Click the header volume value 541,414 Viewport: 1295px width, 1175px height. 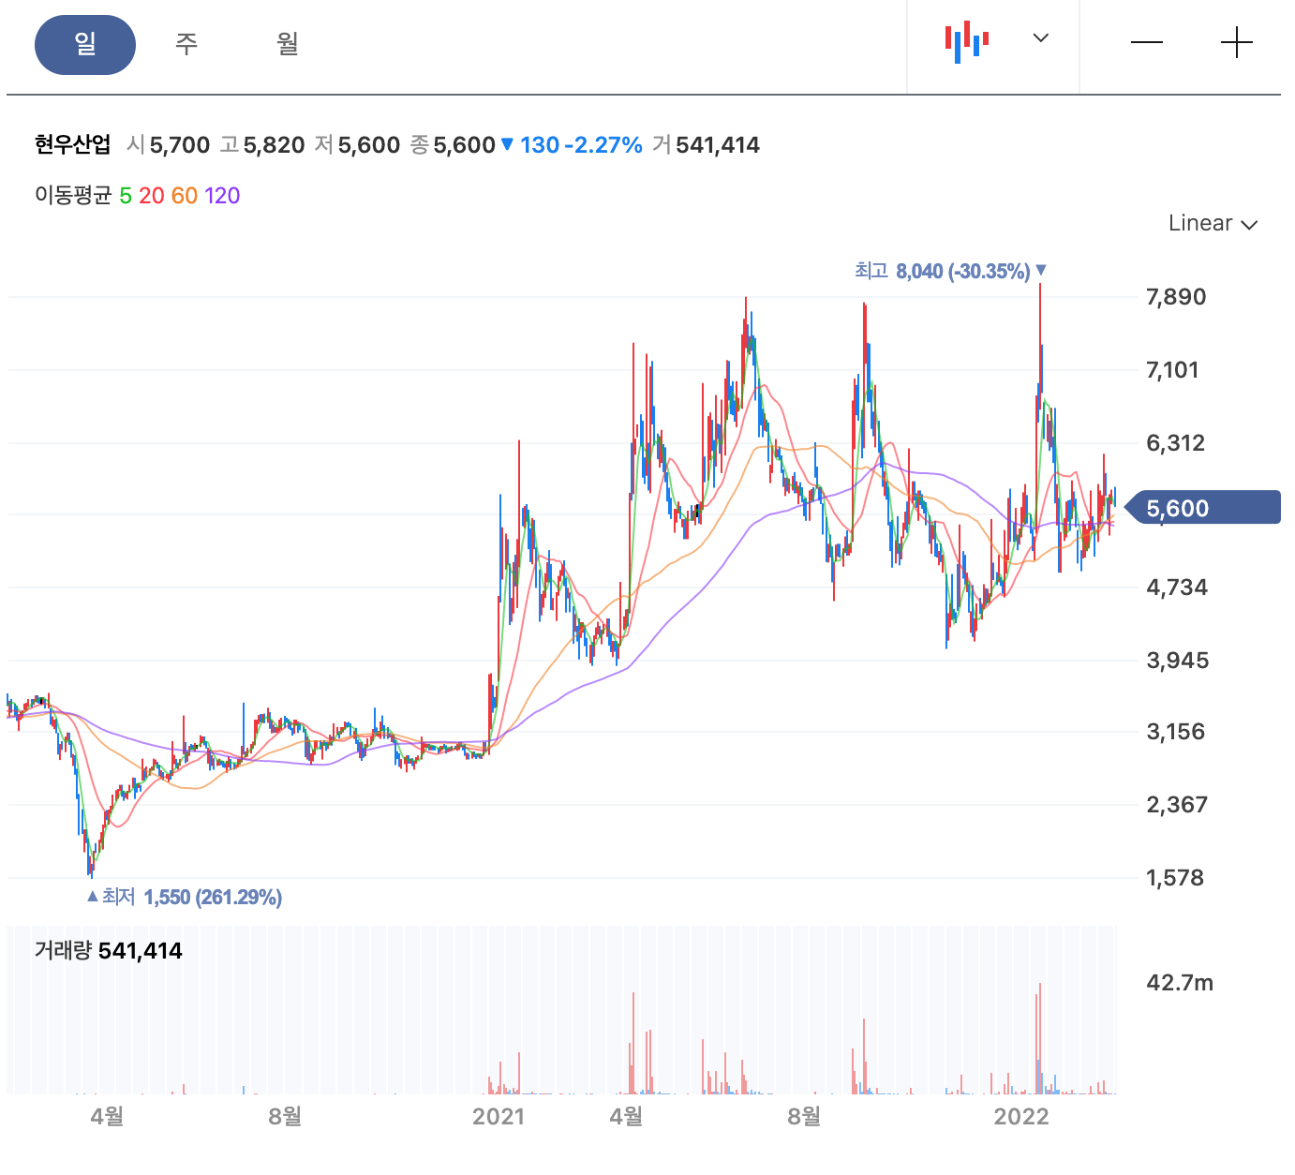[x=718, y=145]
